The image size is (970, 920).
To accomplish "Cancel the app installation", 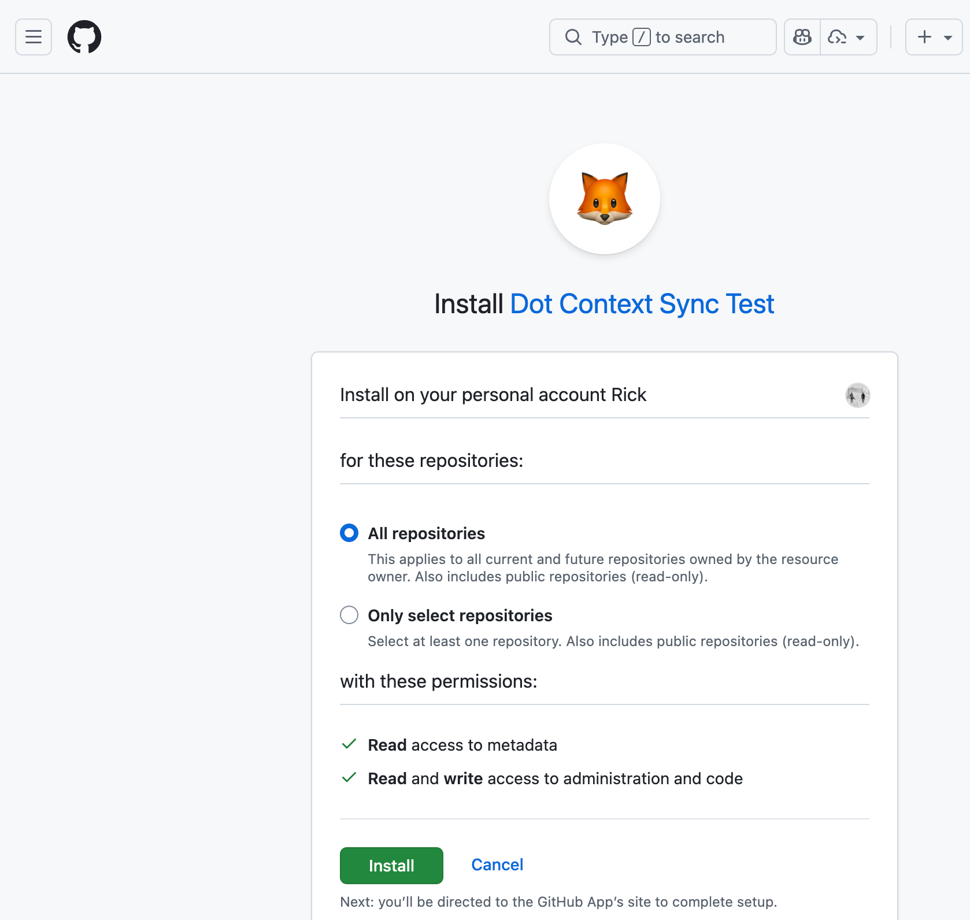I will pyautogui.click(x=497, y=865).
